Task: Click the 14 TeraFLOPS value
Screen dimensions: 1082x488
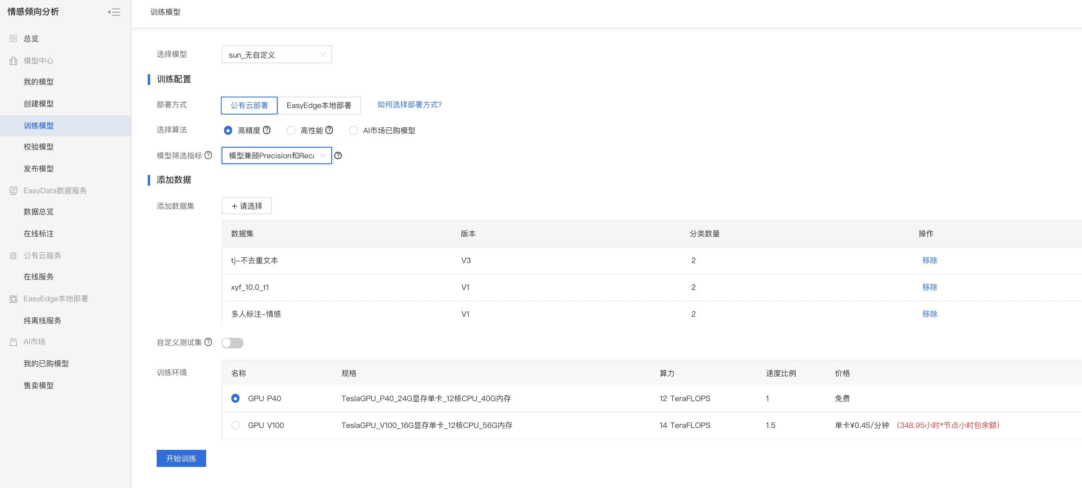Action: [x=685, y=425]
